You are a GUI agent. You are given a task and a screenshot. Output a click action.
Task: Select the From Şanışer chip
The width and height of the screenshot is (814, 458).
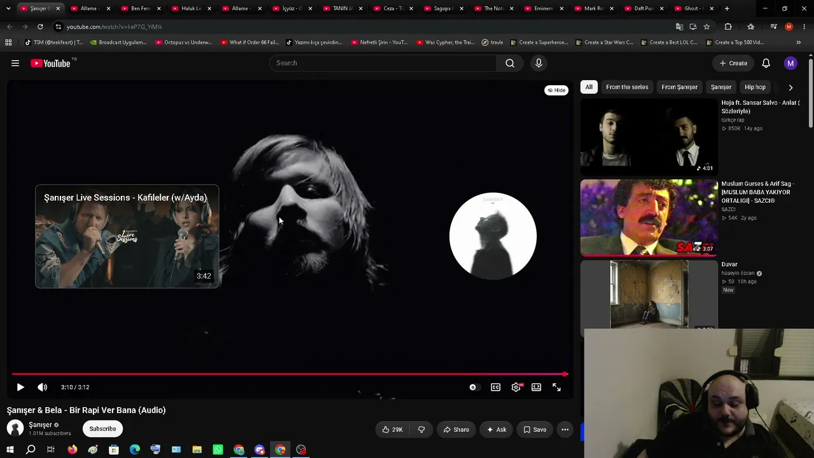point(679,87)
